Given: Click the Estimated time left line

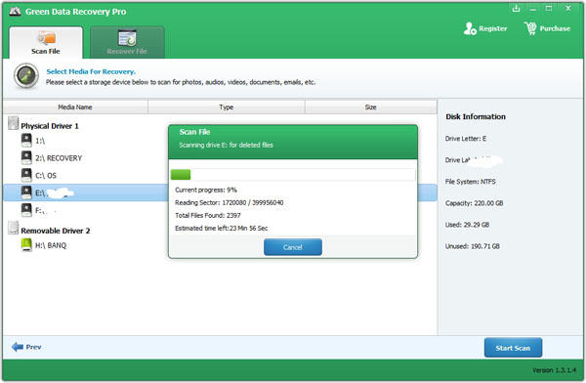Looking at the screenshot, I should click(222, 228).
